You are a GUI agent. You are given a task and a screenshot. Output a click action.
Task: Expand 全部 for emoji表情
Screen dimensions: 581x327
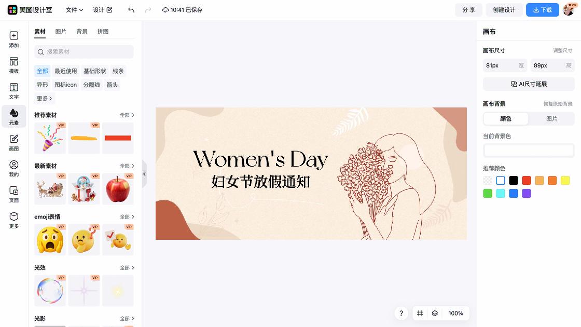(x=127, y=217)
